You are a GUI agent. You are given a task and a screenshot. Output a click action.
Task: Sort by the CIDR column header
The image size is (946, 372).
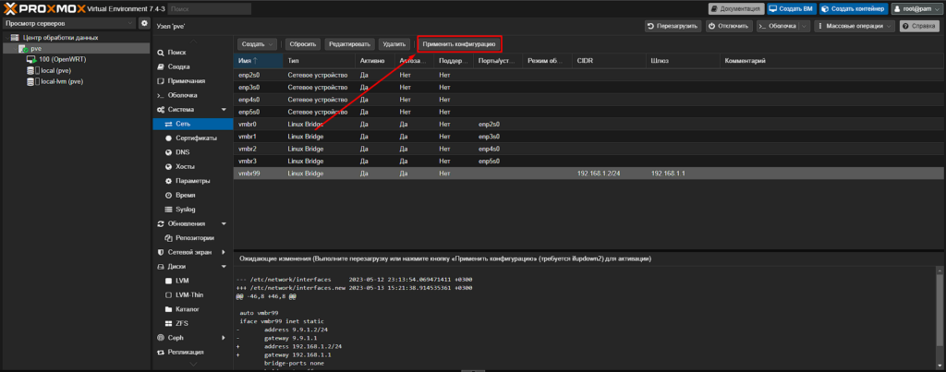(610, 61)
